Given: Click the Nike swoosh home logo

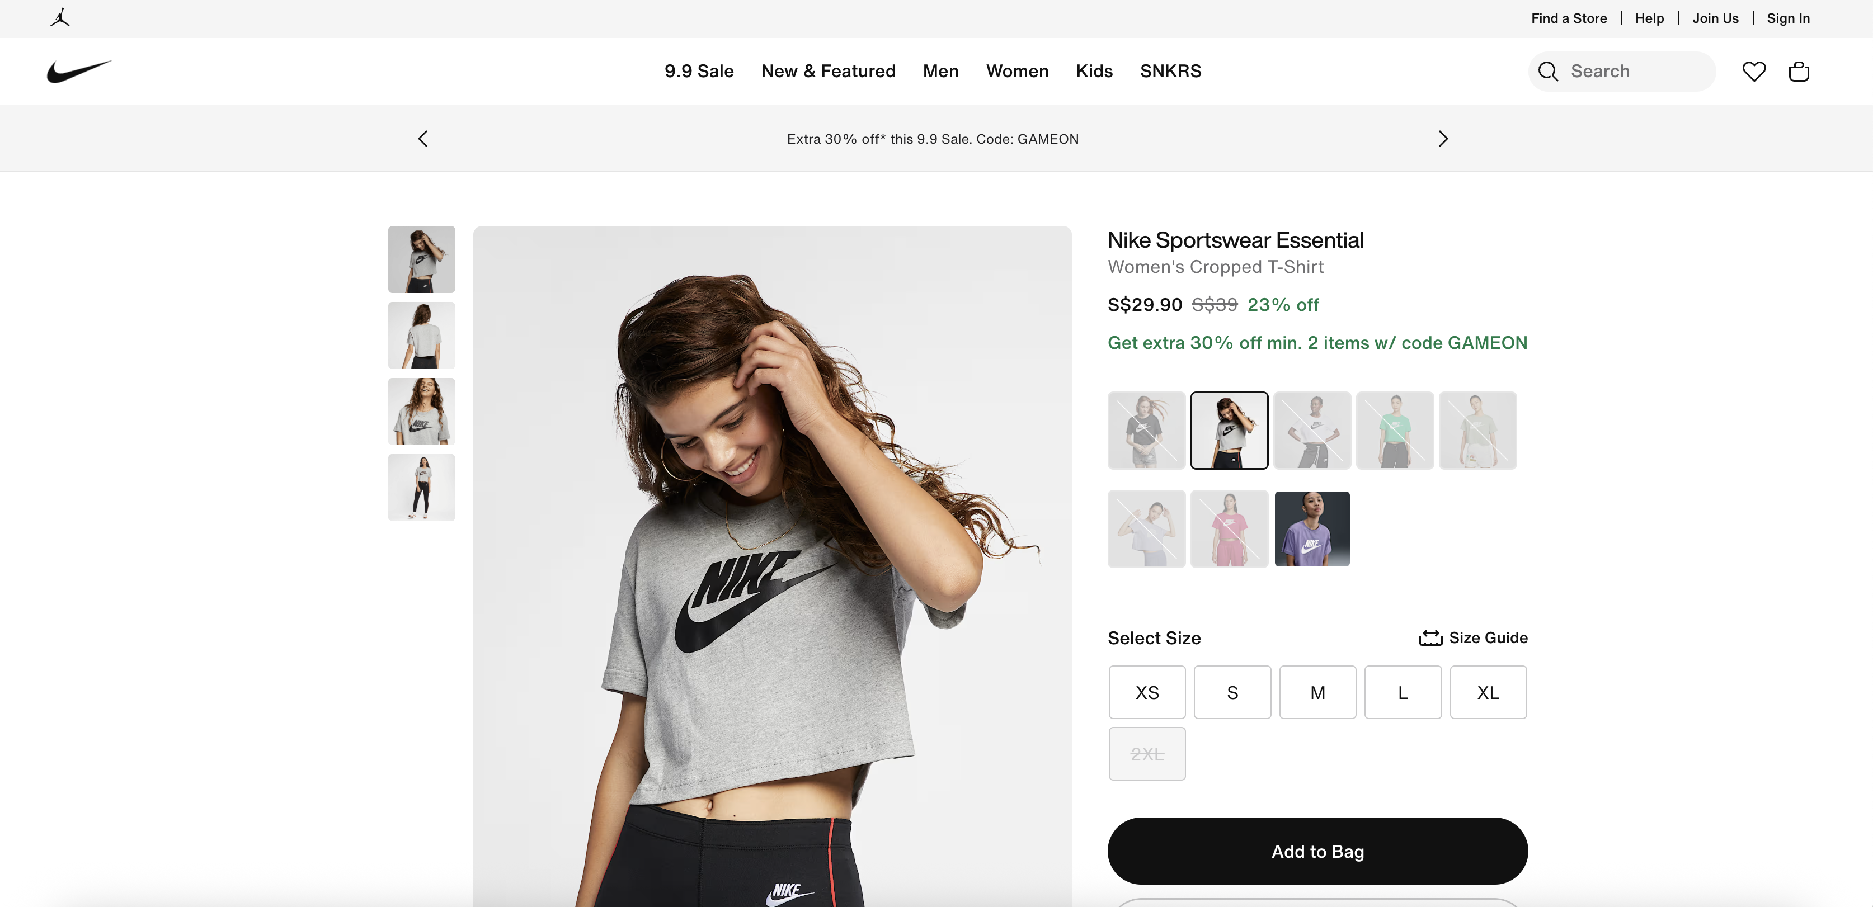Looking at the screenshot, I should (79, 71).
